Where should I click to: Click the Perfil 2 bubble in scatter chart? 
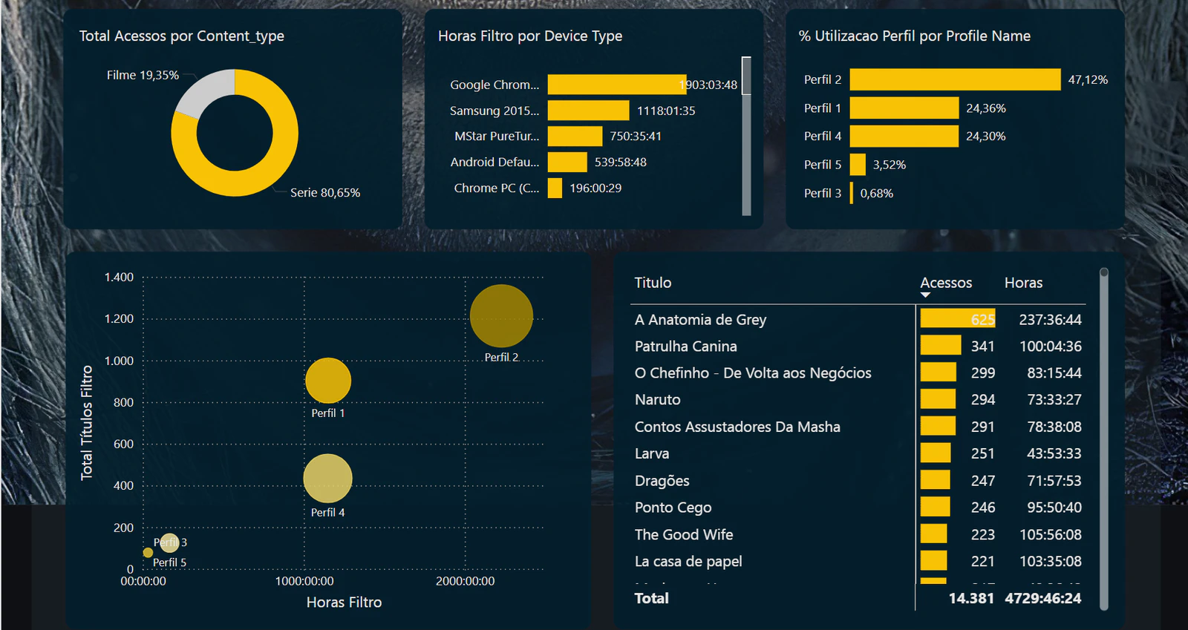click(x=501, y=316)
